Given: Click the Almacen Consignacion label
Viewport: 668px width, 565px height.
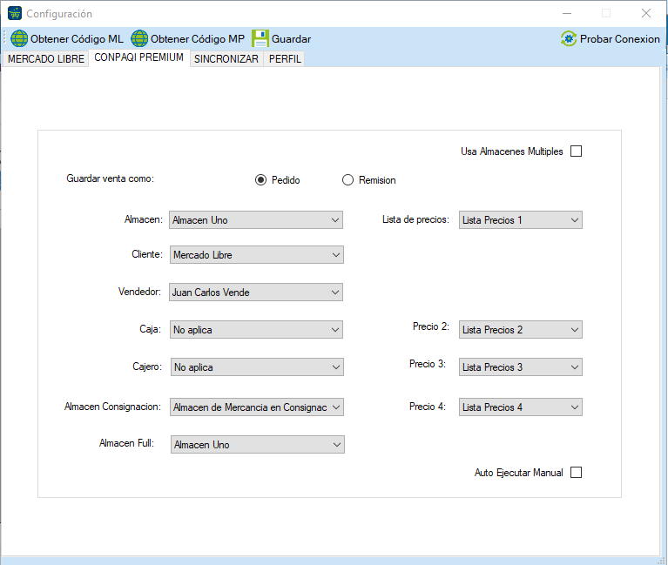Looking at the screenshot, I should [113, 407].
